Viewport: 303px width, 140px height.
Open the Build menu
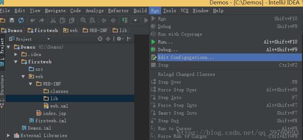pos(140,11)
